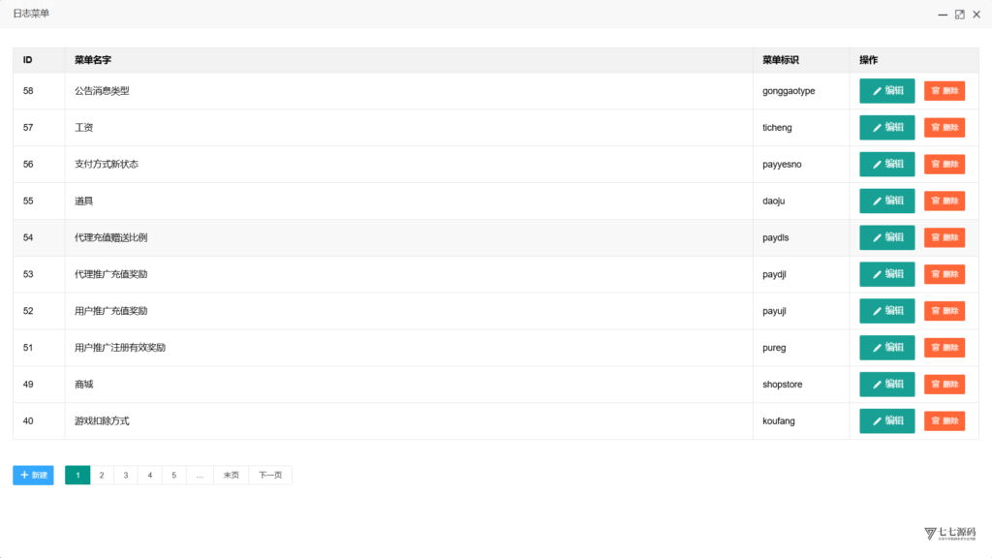
Task: Delete the paydjl row entry
Action: (944, 274)
